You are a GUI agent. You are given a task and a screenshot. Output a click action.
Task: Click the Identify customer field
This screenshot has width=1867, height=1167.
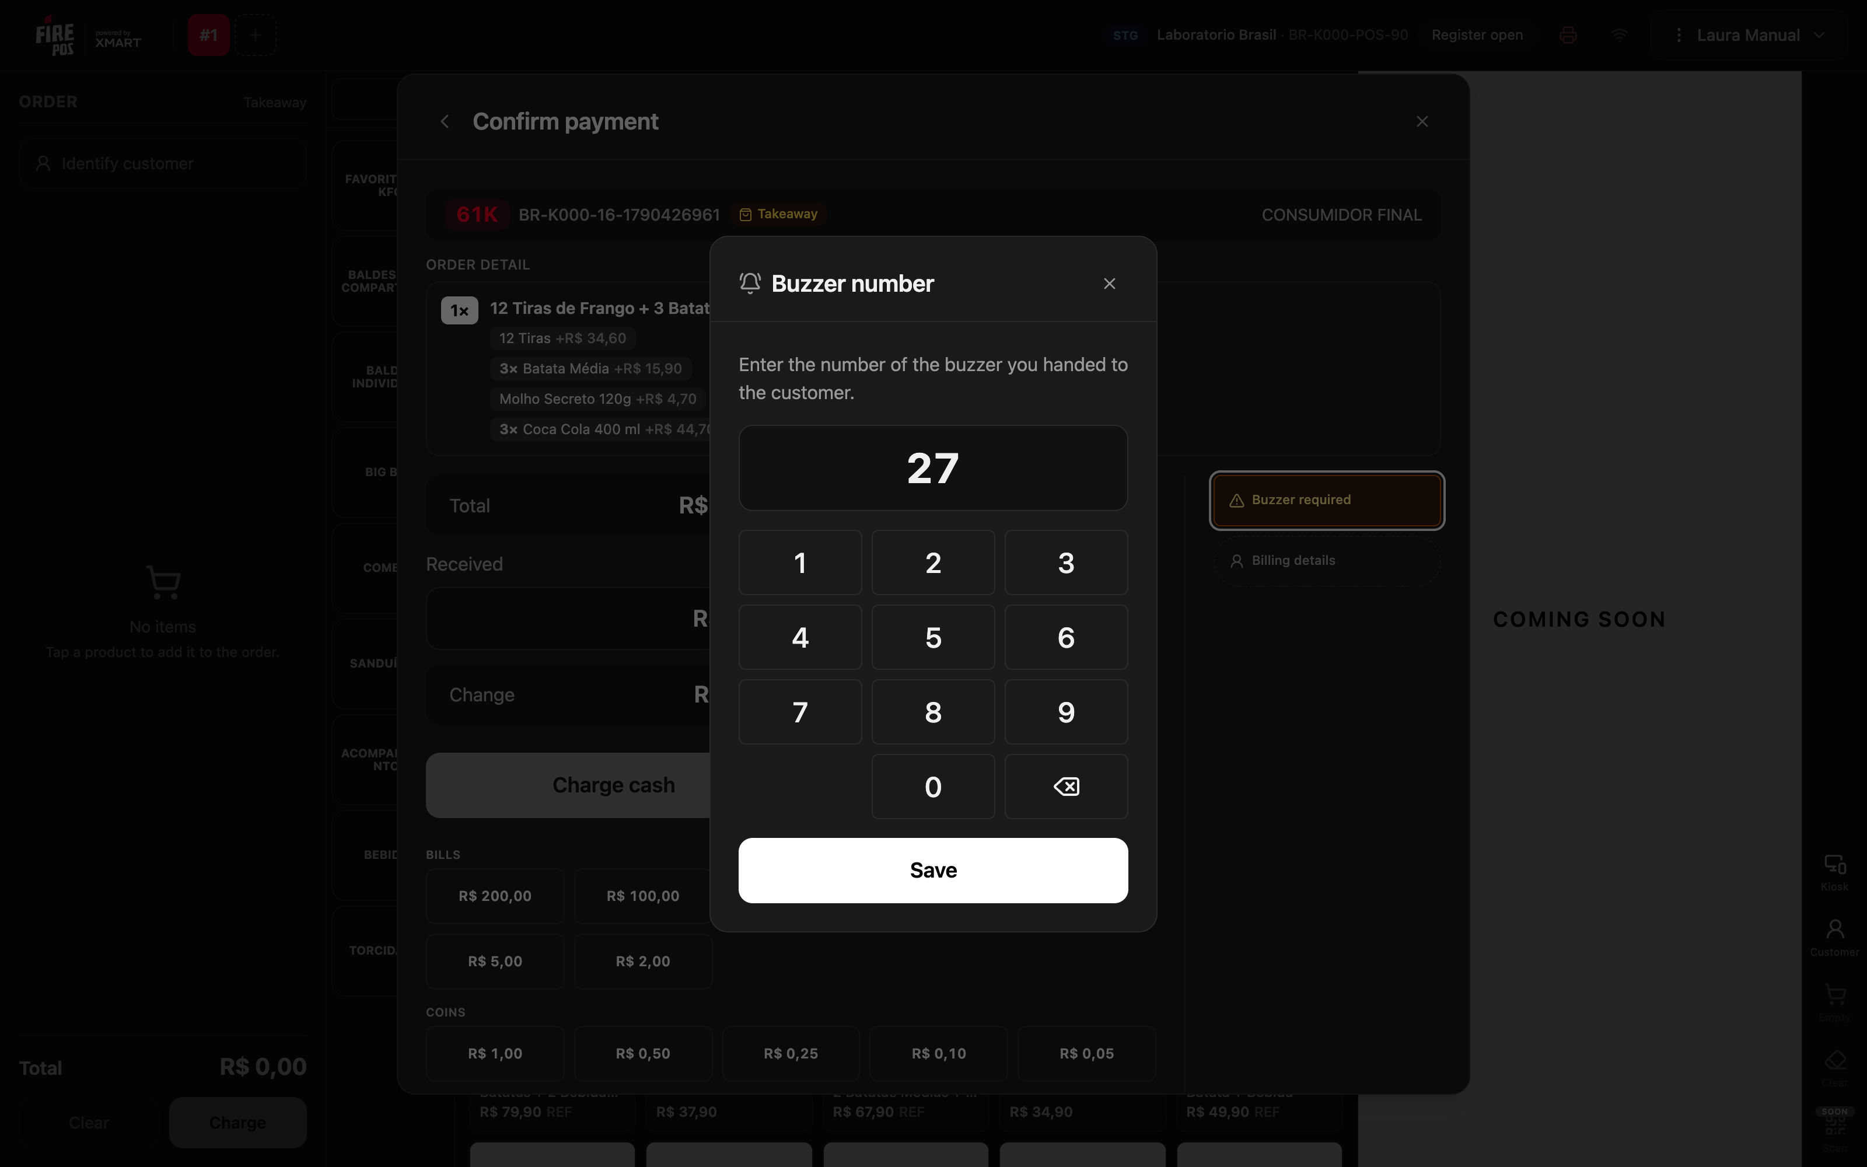163,163
